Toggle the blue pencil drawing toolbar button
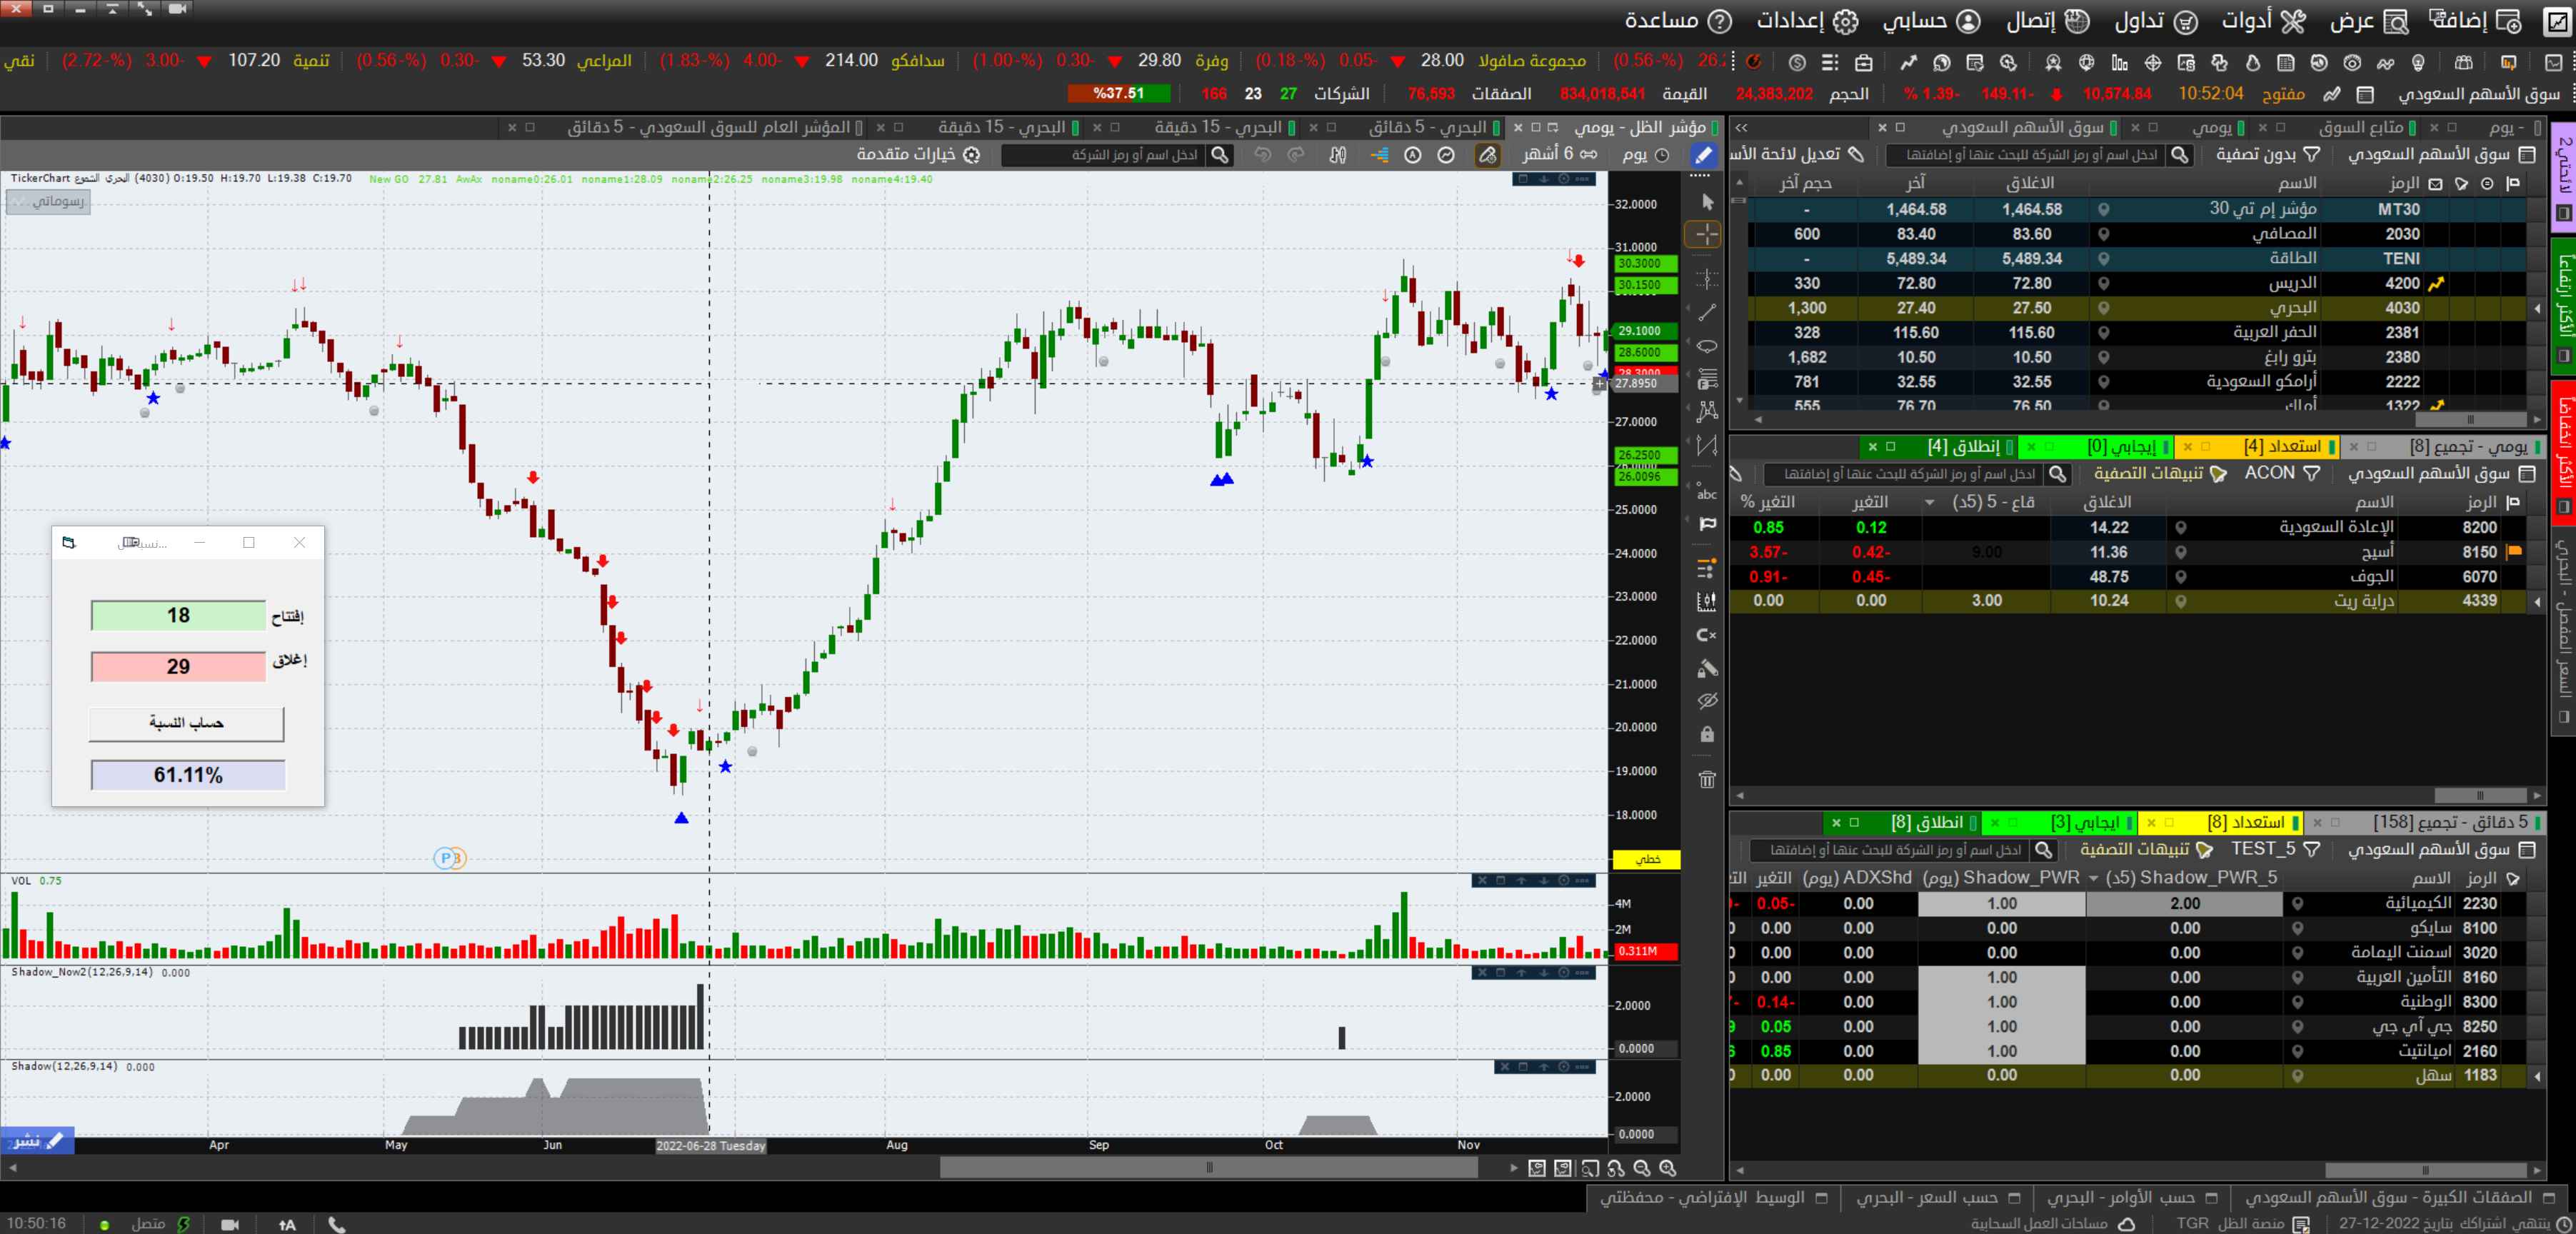The image size is (2576, 1234). 1703,155
